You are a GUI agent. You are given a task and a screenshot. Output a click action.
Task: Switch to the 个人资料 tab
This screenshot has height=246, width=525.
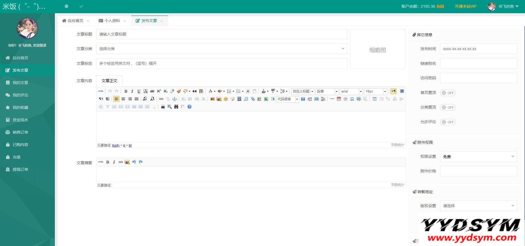(112, 21)
